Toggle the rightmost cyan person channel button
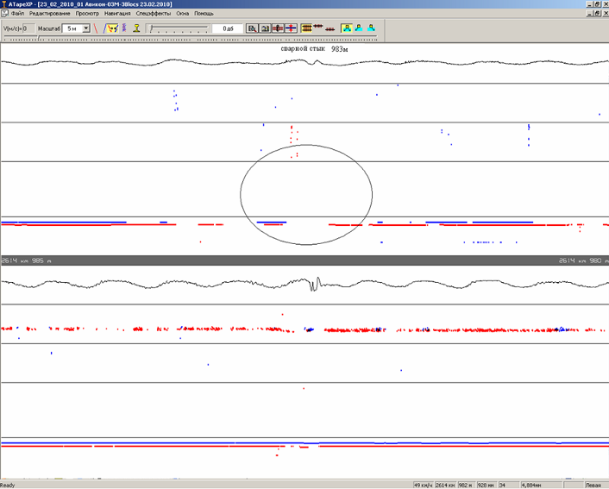609x489 pixels. (x=371, y=28)
